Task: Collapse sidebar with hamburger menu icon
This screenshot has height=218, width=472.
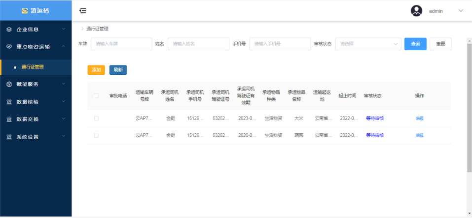Action: [x=83, y=11]
